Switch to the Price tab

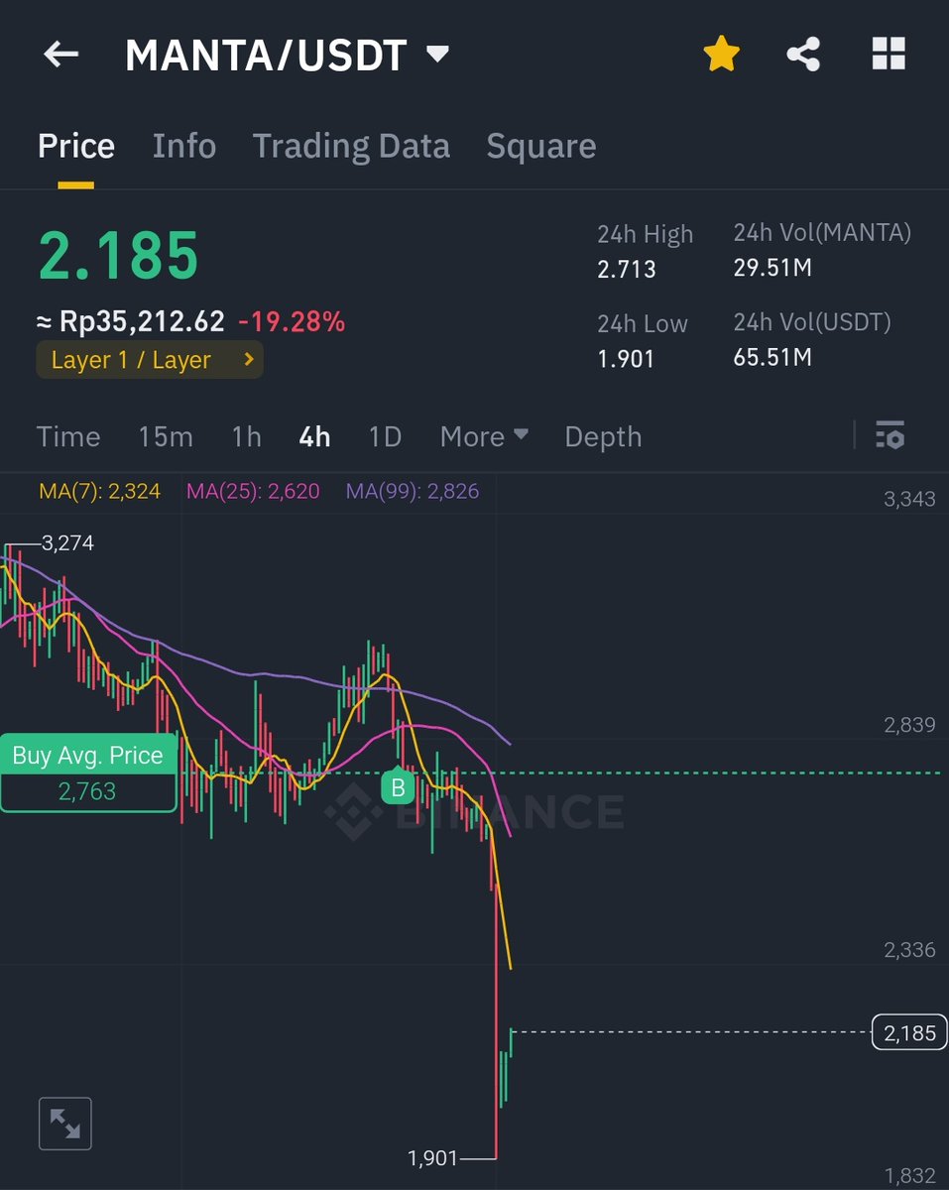pos(76,146)
